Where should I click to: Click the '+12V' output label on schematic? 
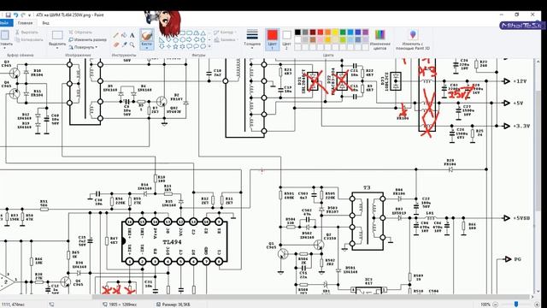[x=520, y=81]
